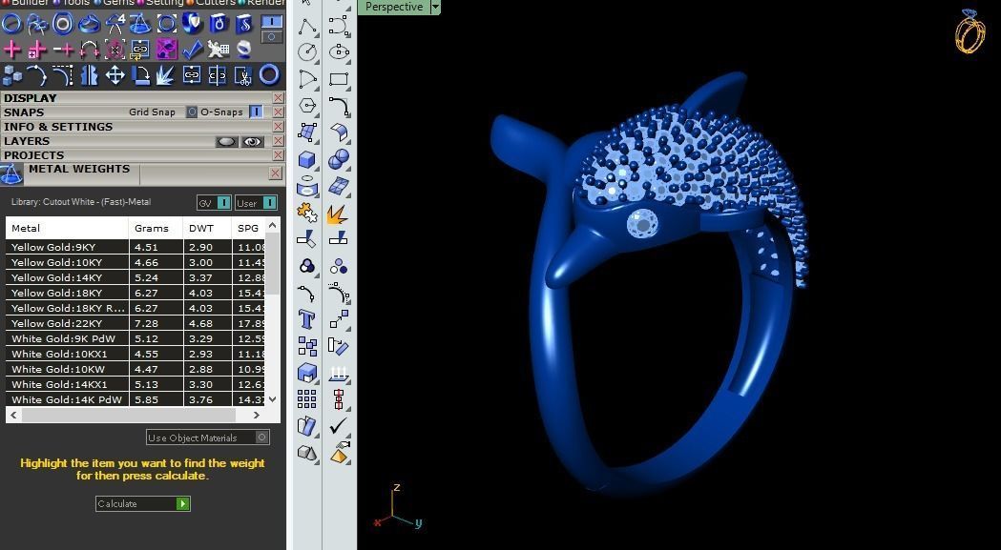Click the Grams column header
Screen dimensions: 1001x550
[x=156, y=228]
